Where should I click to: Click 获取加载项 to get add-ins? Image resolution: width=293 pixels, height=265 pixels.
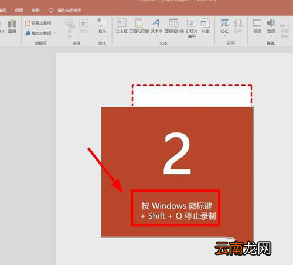pyautogui.click(x=38, y=23)
